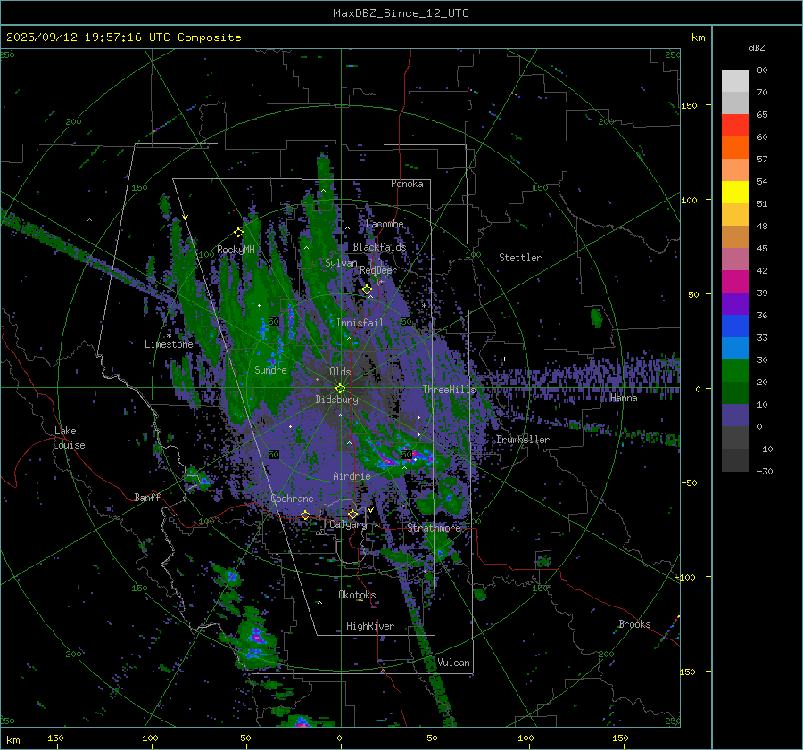
Task: Click the 45 value on the dBZ legend
Action: (762, 248)
